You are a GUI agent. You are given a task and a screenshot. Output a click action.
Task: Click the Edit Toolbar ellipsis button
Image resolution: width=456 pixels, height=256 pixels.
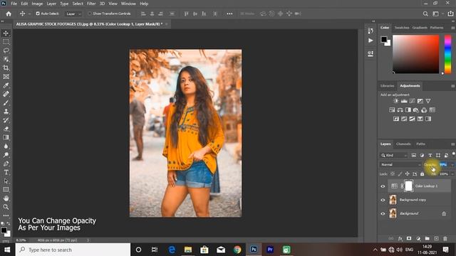tap(6, 215)
